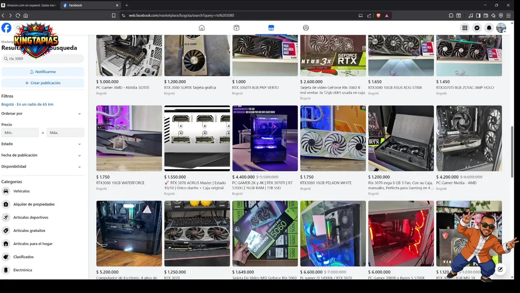Open a new browser tab
Viewport: 520px width, 293px height.
(x=126, y=5)
